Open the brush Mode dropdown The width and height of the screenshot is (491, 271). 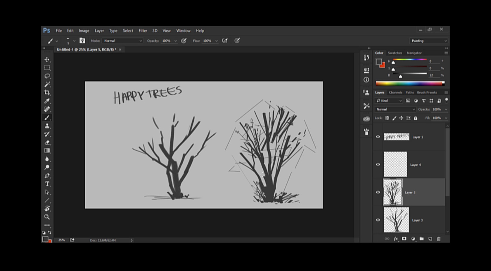[123, 41]
